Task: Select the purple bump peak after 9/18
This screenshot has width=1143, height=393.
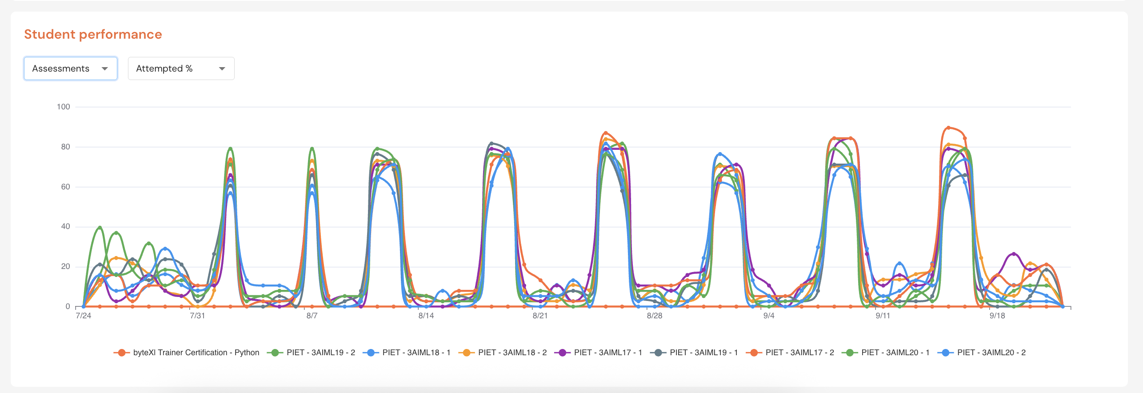Action: tap(1013, 254)
